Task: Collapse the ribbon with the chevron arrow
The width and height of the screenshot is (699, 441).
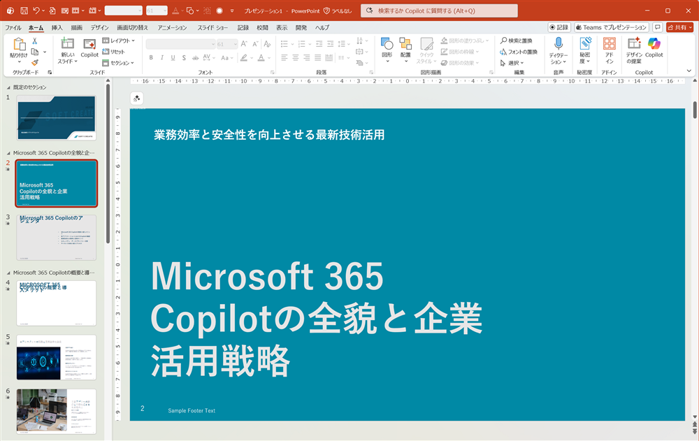Action: click(689, 71)
